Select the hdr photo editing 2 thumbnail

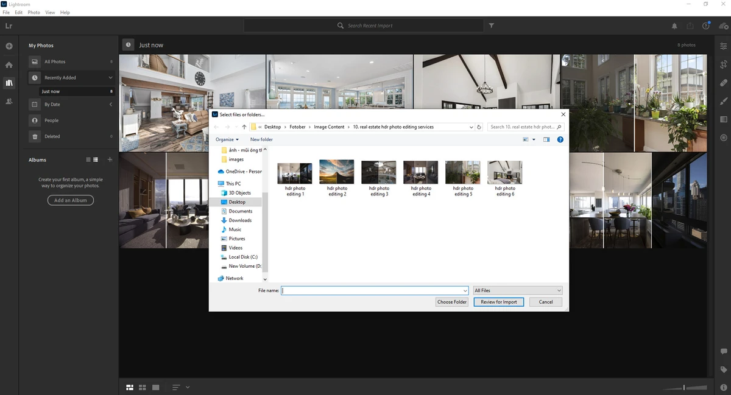[x=336, y=172]
